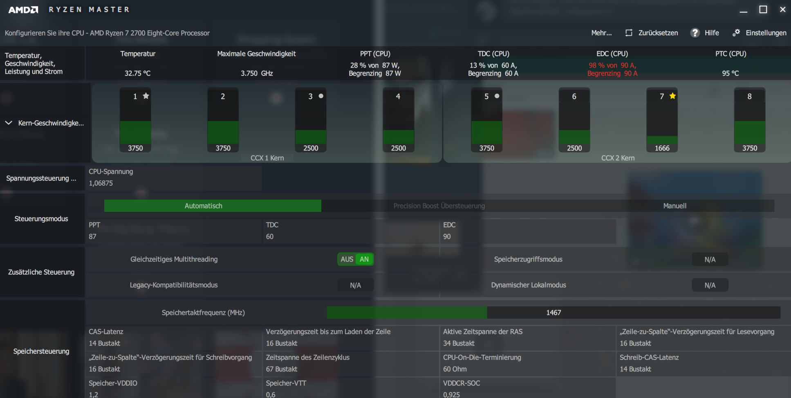Click core 6 speed bar

click(x=574, y=120)
